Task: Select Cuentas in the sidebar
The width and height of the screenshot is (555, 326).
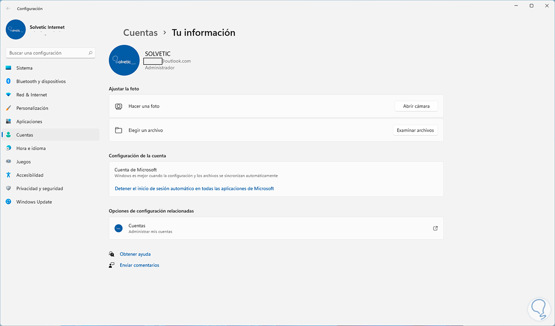Action: click(x=25, y=135)
